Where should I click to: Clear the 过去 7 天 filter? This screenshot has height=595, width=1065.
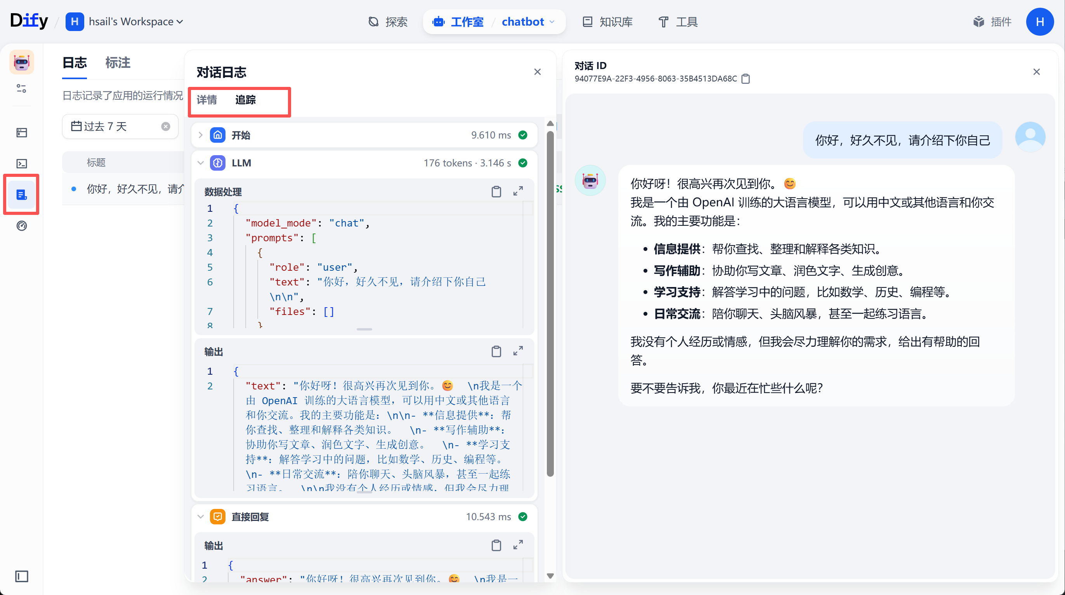click(x=166, y=126)
